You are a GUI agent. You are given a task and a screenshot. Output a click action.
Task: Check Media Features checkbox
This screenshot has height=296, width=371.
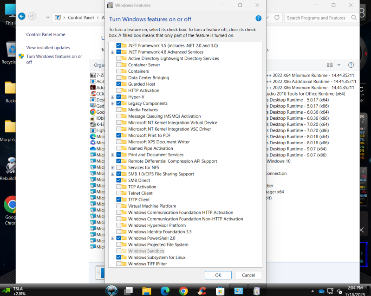[x=118, y=109]
